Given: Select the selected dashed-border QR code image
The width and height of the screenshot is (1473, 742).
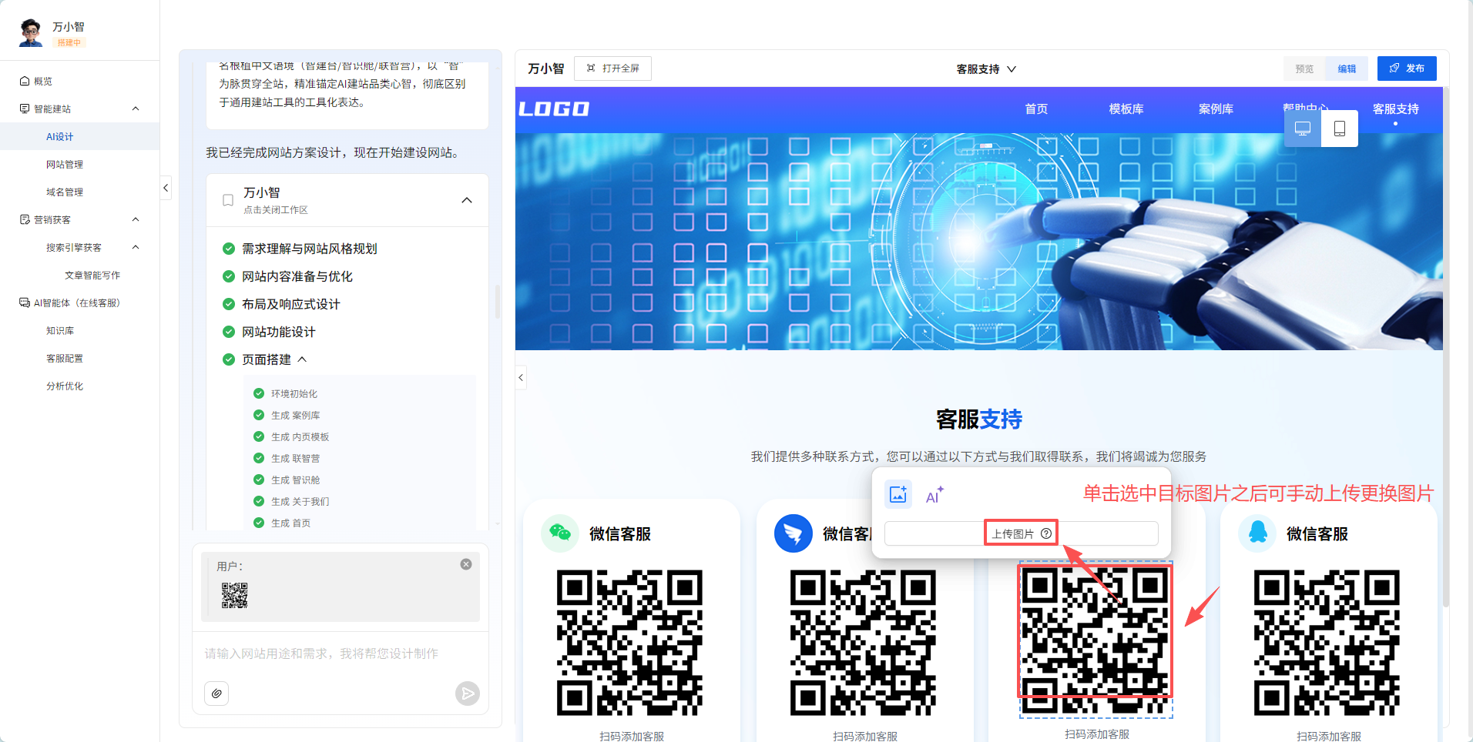Looking at the screenshot, I should (x=1096, y=640).
